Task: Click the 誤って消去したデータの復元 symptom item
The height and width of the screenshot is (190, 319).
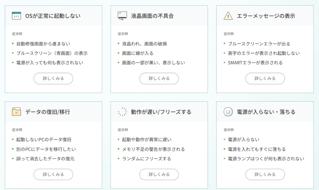Action: (x=45, y=159)
